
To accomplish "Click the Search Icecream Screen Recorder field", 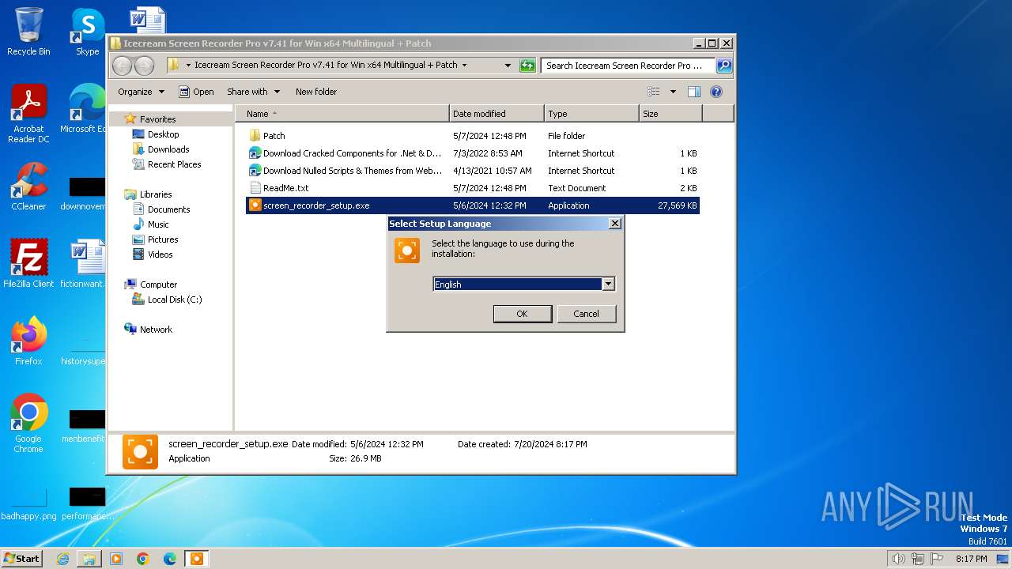I will click(628, 66).
